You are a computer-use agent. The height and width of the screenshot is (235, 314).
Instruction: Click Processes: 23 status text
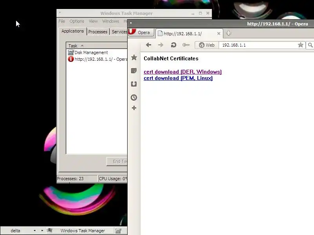[70, 179]
